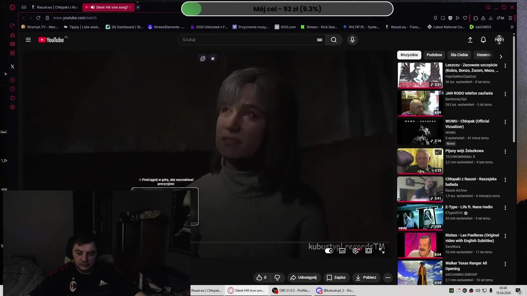Open more actions three-dot button under video
The image size is (527, 296).
pos(387,277)
